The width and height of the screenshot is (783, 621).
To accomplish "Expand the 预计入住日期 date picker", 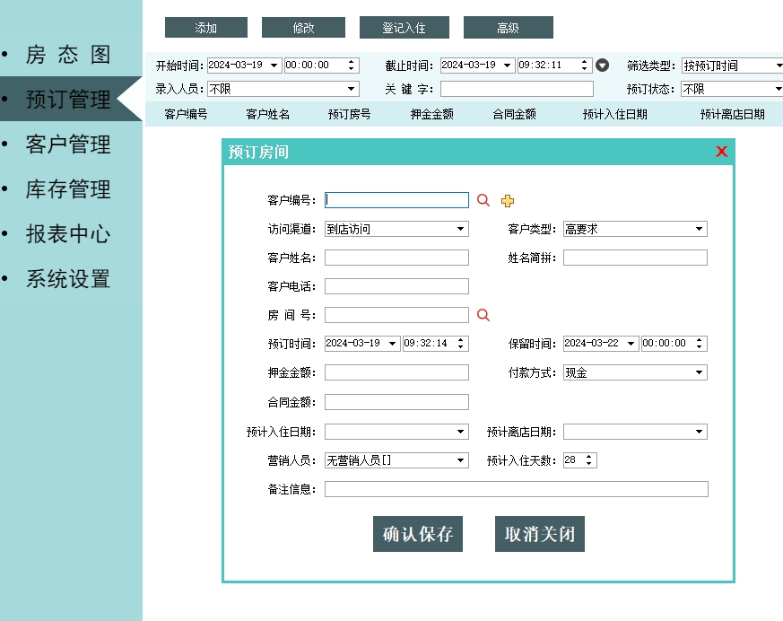I will click(x=461, y=432).
